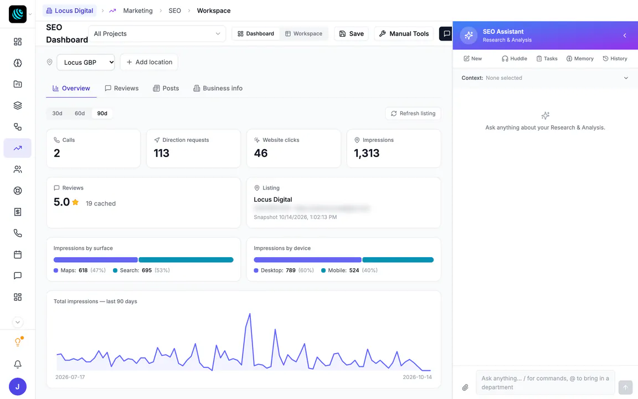
Task: Click the lightbulb ideas icon
Action: click(x=18, y=342)
